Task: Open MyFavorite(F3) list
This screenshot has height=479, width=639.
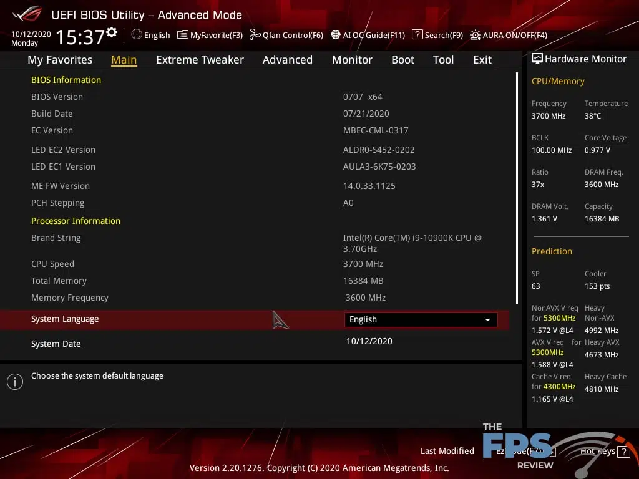Action: pyautogui.click(x=210, y=35)
